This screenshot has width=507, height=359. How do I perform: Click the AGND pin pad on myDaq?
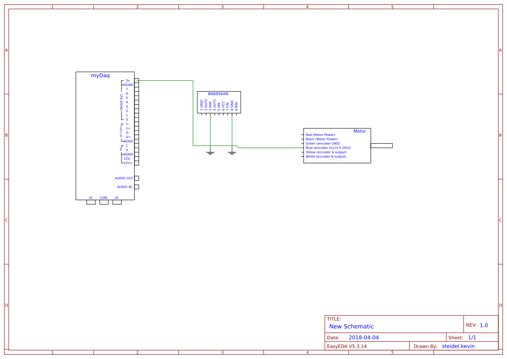coord(137,142)
